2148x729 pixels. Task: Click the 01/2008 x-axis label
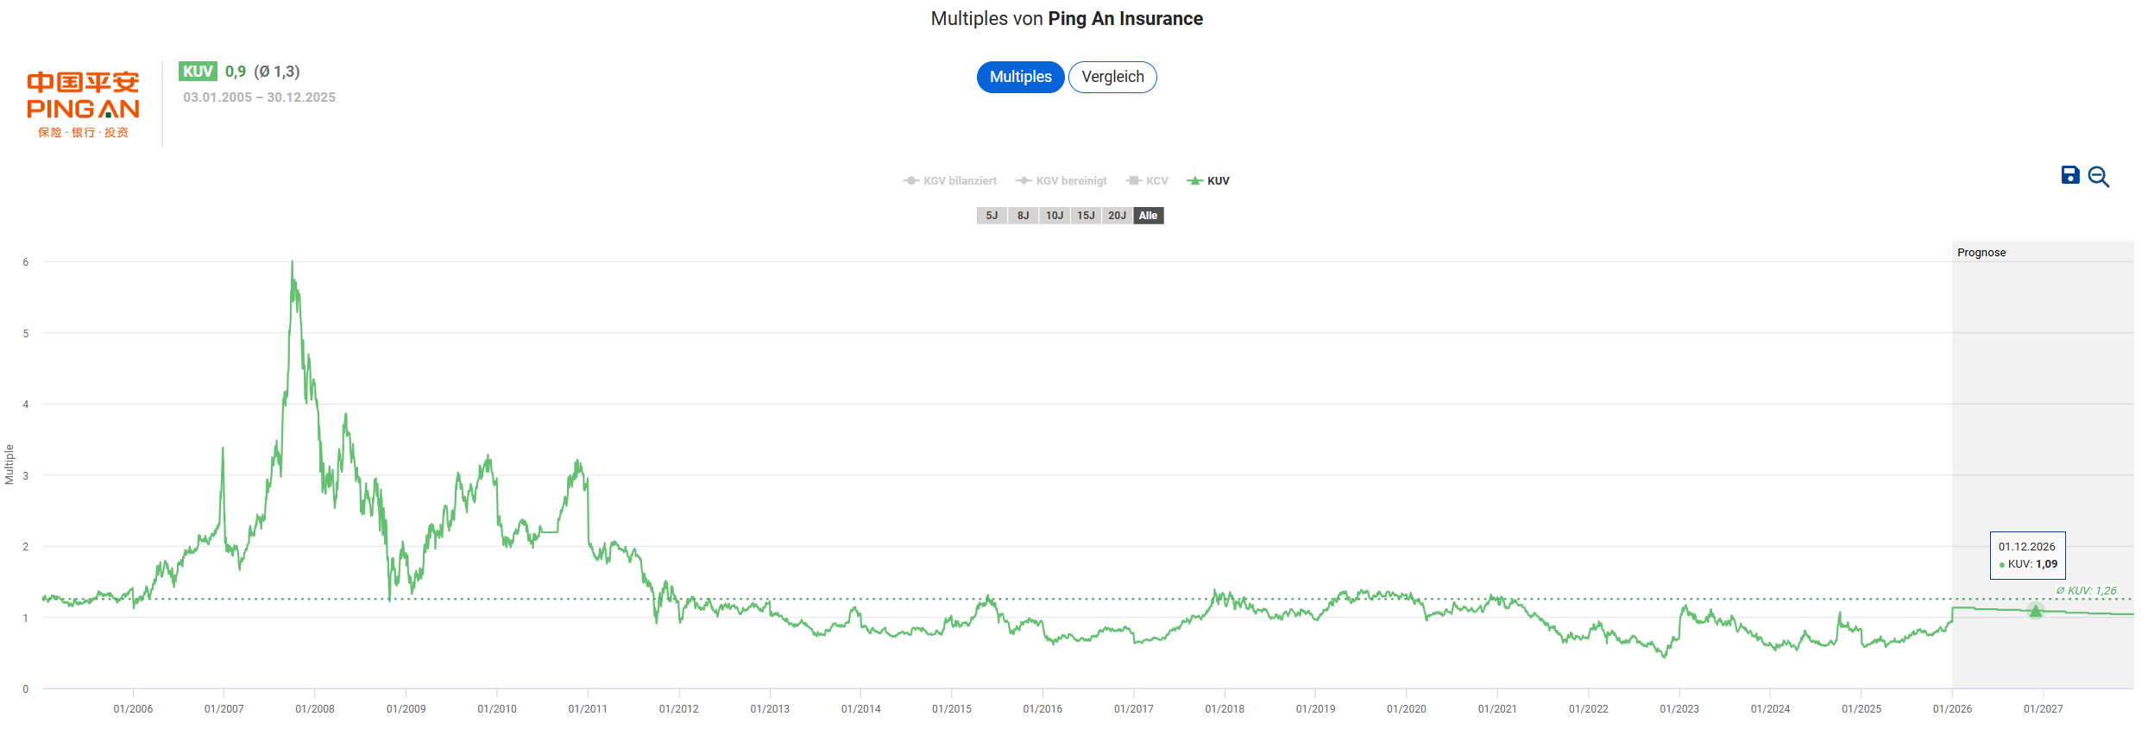pyautogui.click(x=315, y=709)
